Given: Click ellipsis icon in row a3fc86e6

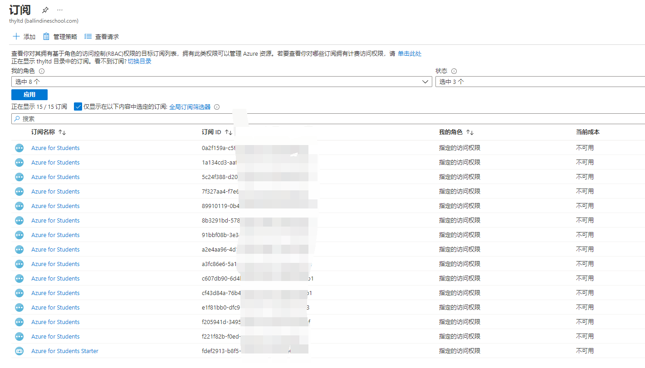Looking at the screenshot, I should 19,264.
